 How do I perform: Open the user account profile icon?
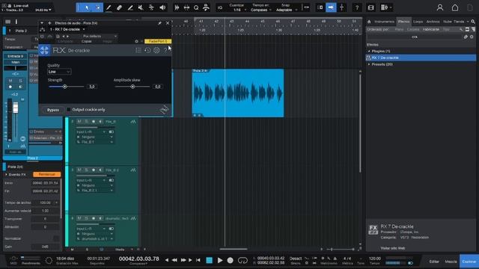440,7
